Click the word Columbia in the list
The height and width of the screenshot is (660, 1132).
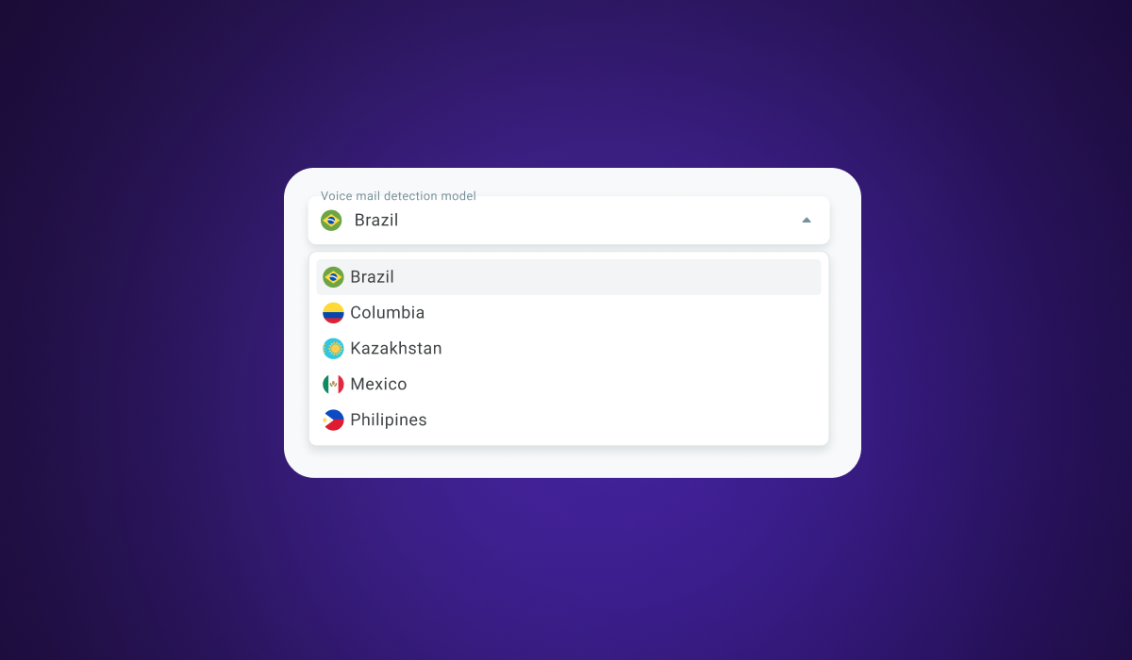coord(388,313)
